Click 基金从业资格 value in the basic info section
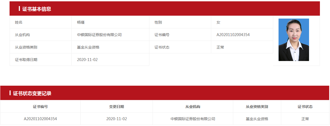Screen dimensions: 330x126 88,47
